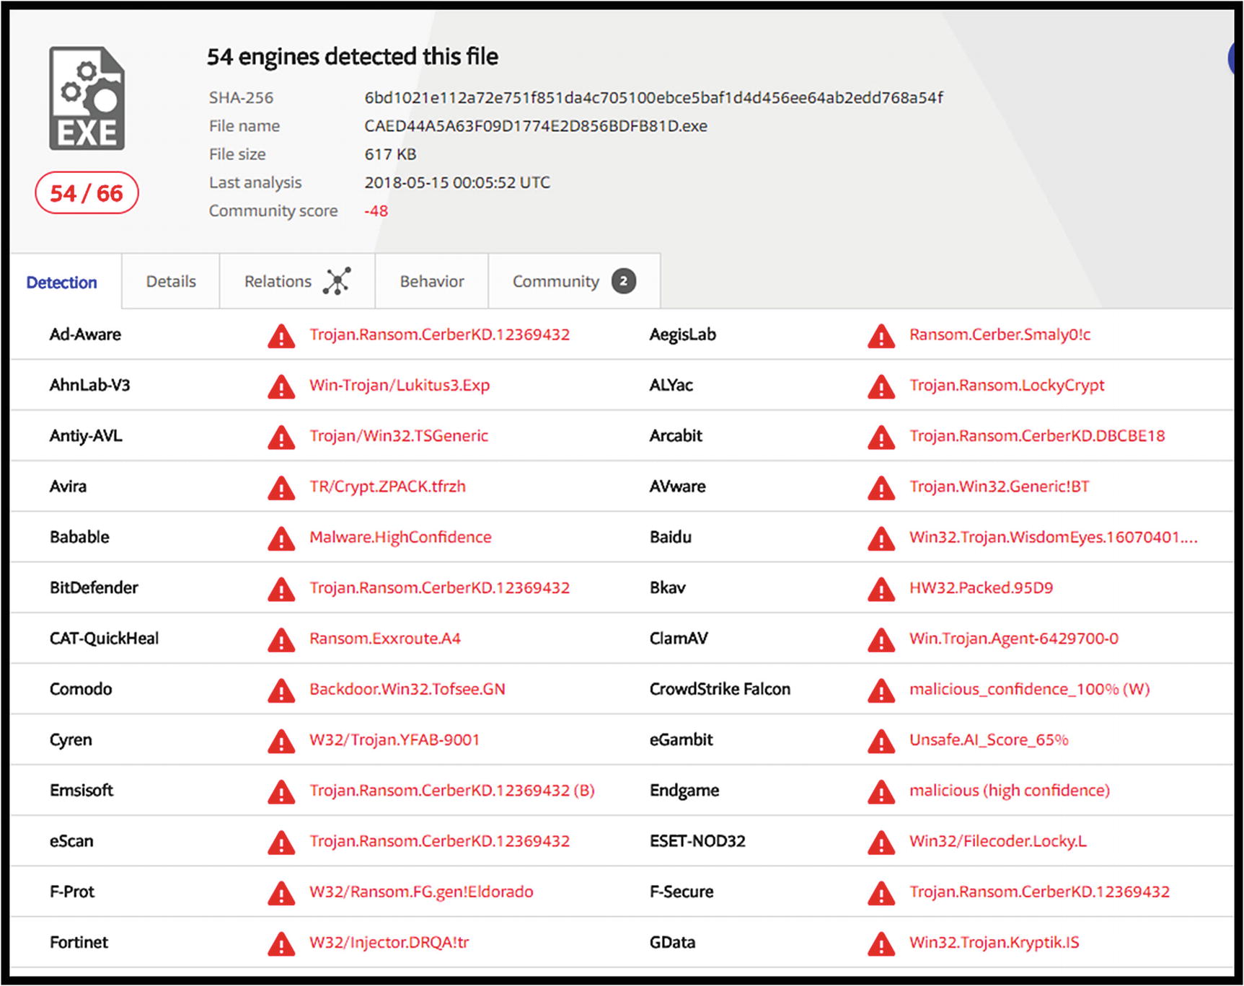This screenshot has width=1244, height=986.
Task: Click result W32/Ransom.FG.gen!Eldorado
Action: coord(421,892)
